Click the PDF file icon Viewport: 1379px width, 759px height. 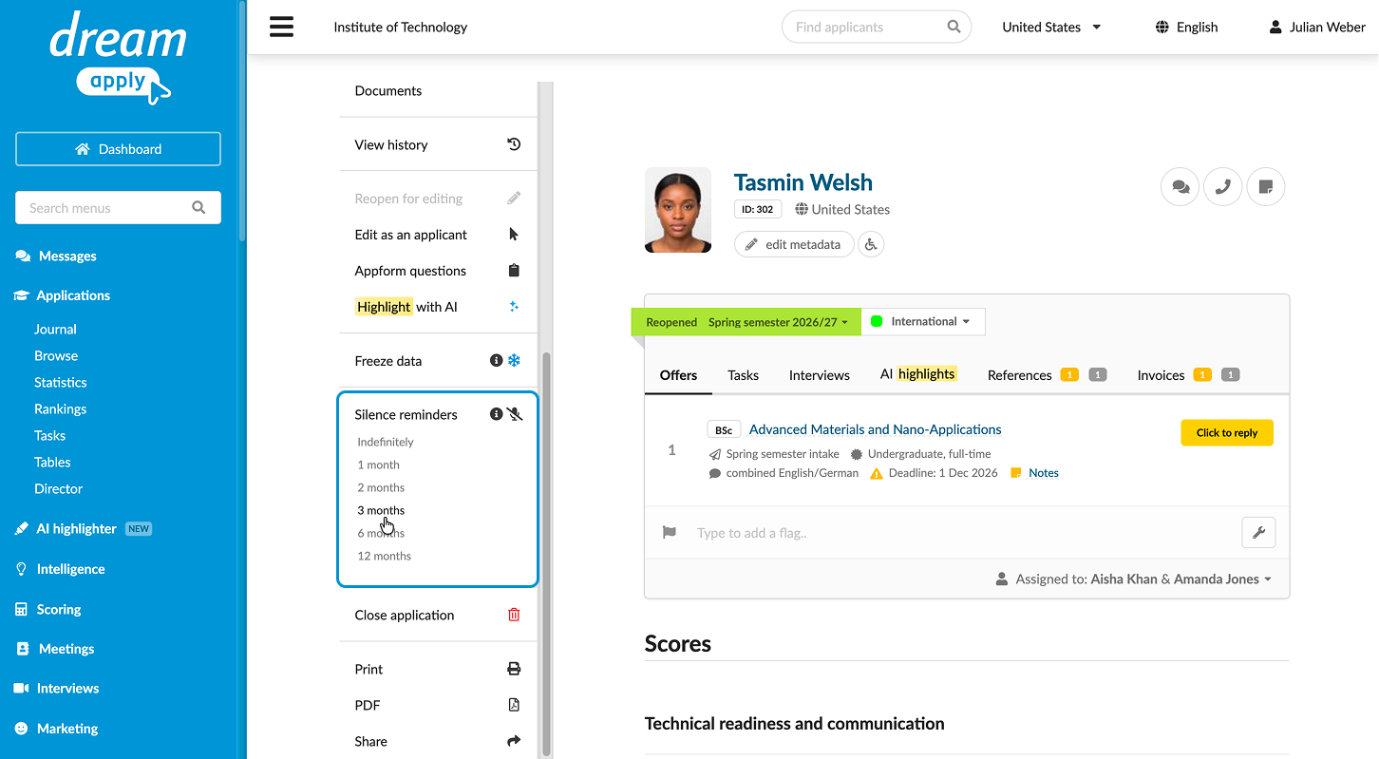pyautogui.click(x=514, y=705)
